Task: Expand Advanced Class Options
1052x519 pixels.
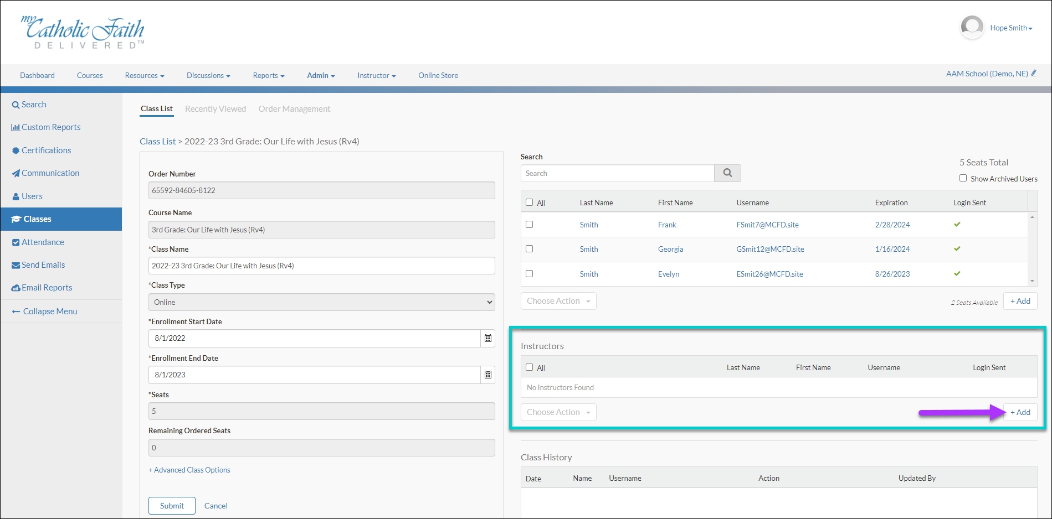Action: coord(189,470)
